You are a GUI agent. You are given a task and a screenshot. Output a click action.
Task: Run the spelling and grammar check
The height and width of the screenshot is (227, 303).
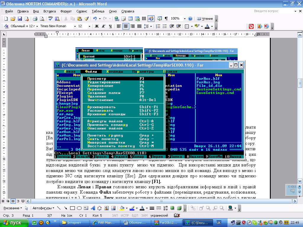tap(50, 19)
